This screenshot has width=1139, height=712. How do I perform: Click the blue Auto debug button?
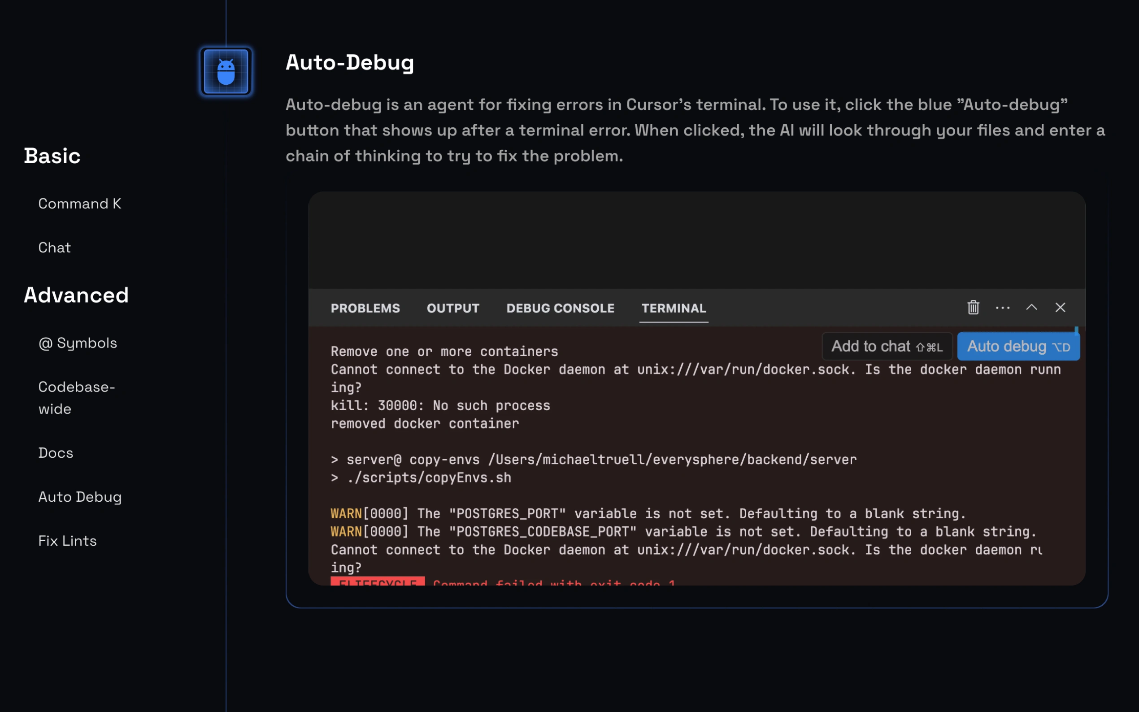coord(1018,347)
